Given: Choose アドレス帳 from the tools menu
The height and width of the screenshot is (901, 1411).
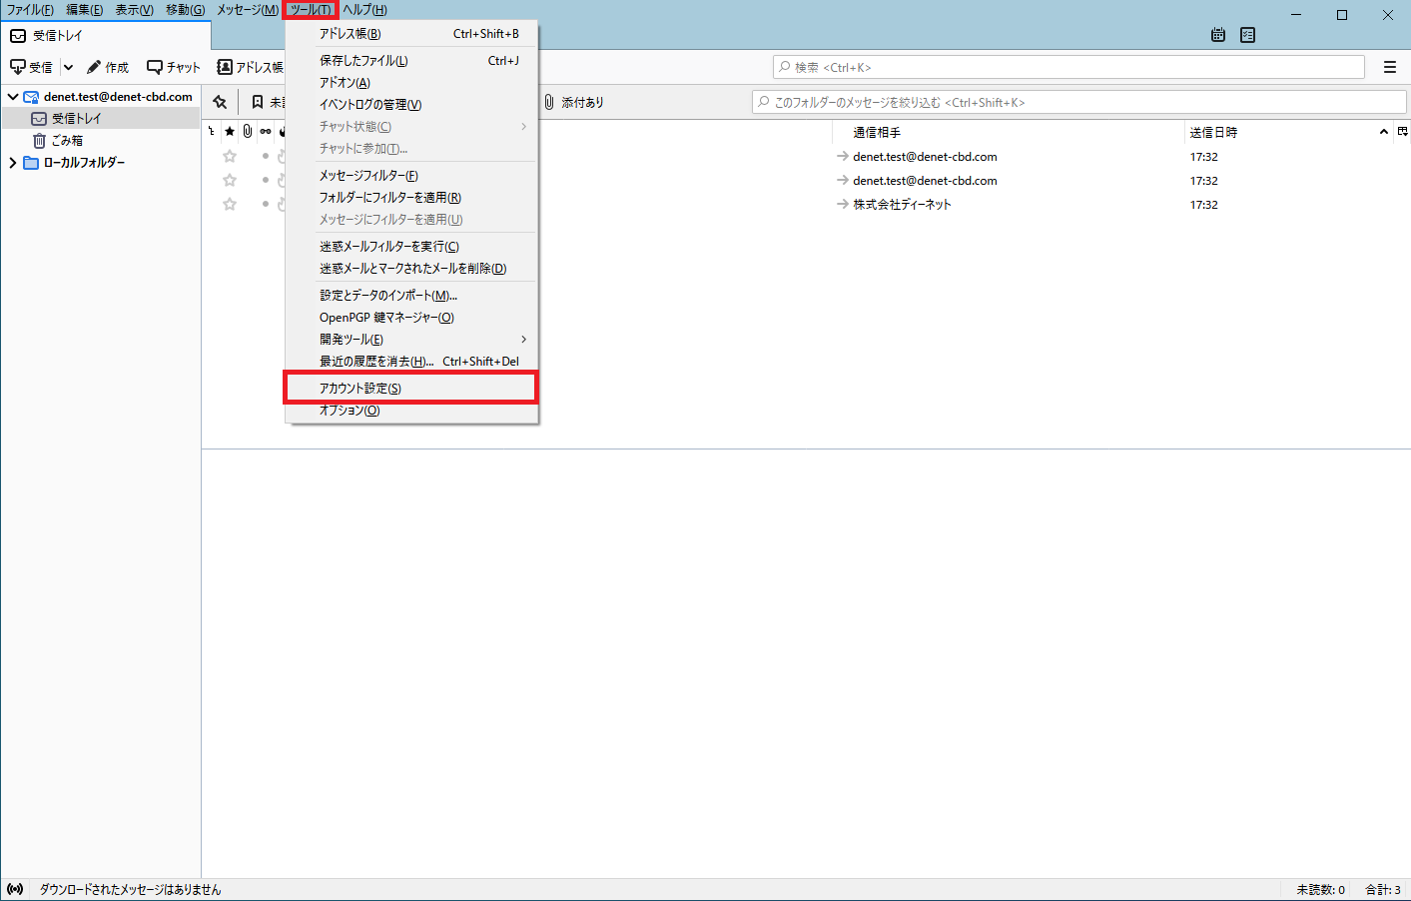Looking at the screenshot, I should 411,34.
